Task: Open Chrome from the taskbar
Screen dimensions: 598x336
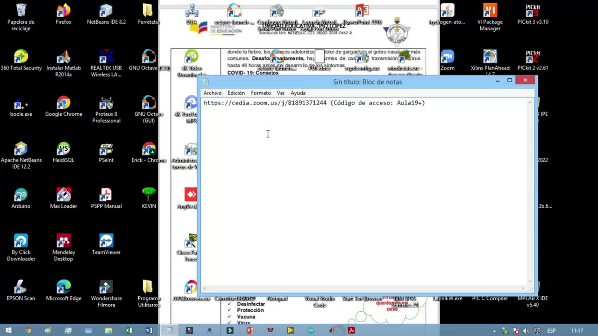Action: (x=28, y=330)
